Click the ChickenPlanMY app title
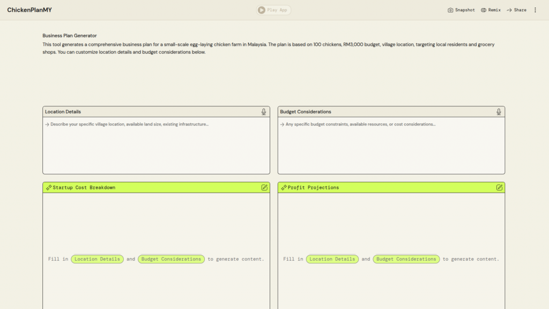The width and height of the screenshot is (549, 309). coord(29,10)
